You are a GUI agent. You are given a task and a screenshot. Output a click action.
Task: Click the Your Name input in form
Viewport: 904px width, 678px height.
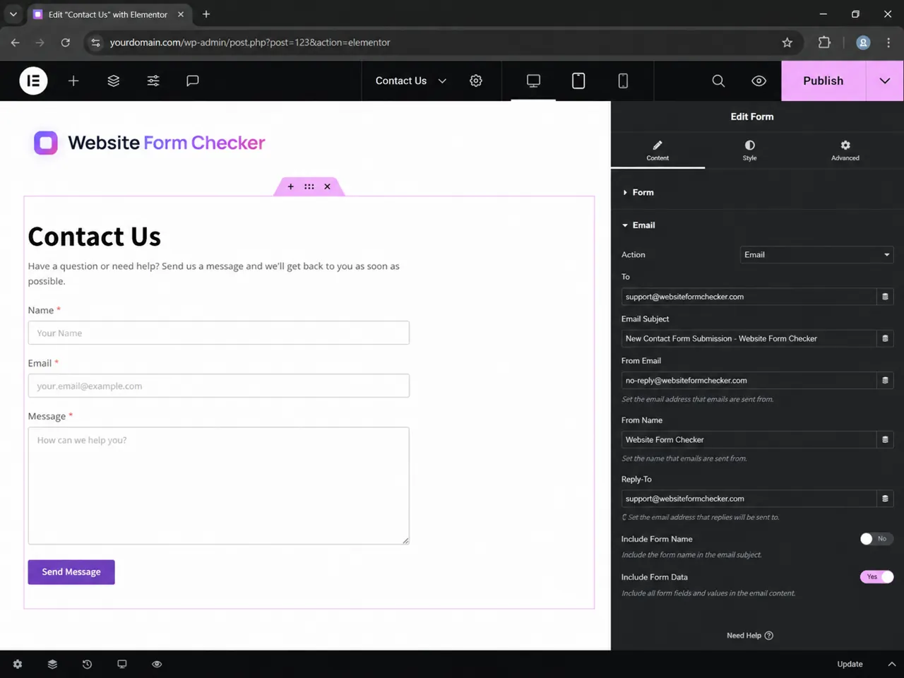219,333
